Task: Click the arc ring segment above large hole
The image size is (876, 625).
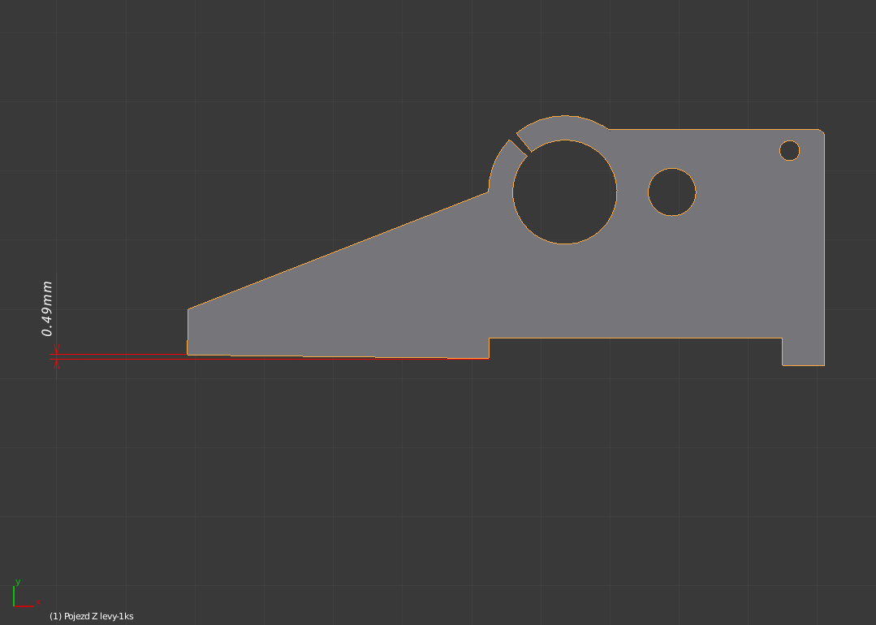Action: pos(564,127)
